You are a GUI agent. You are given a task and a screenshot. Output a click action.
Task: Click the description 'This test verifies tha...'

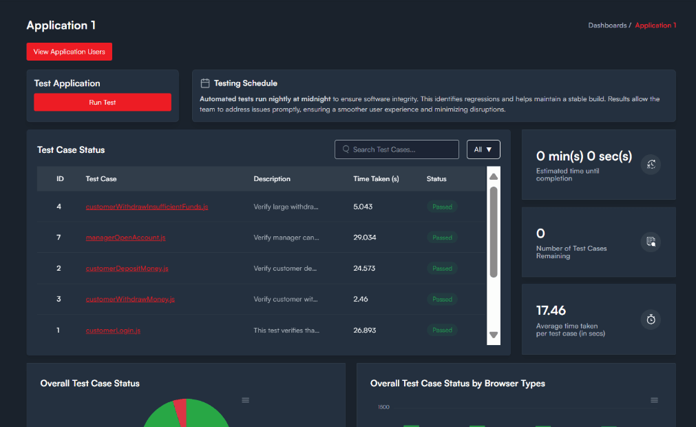pyautogui.click(x=286, y=331)
